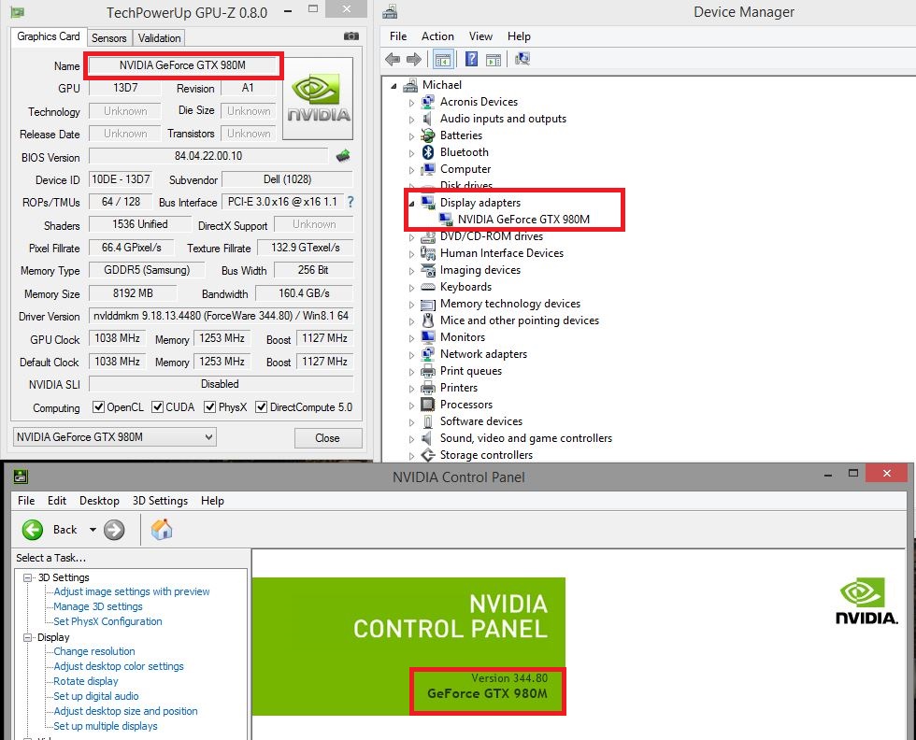Click the Bluetooth icon in Device Manager tree

pos(428,152)
